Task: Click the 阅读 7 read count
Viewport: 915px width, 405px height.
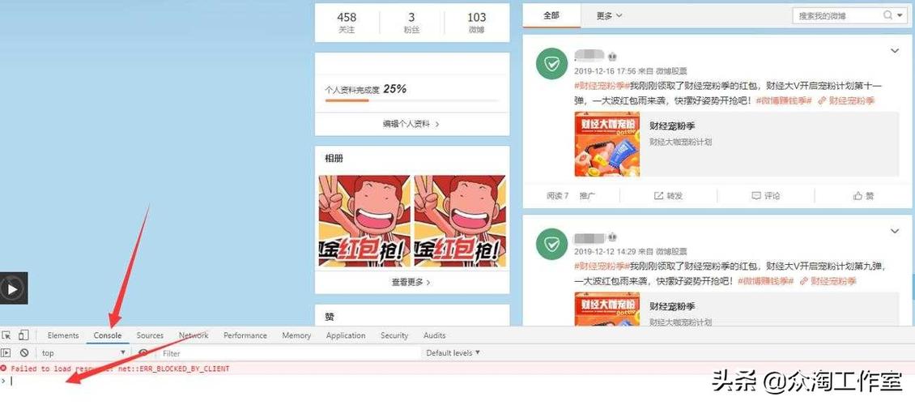Action: coord(557,196)
